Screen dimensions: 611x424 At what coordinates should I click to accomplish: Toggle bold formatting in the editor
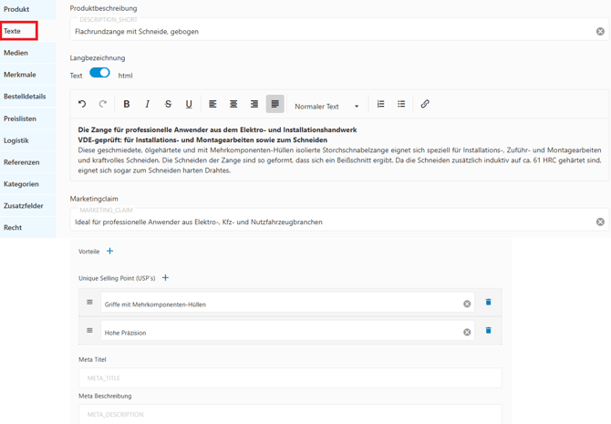point(127,105)
